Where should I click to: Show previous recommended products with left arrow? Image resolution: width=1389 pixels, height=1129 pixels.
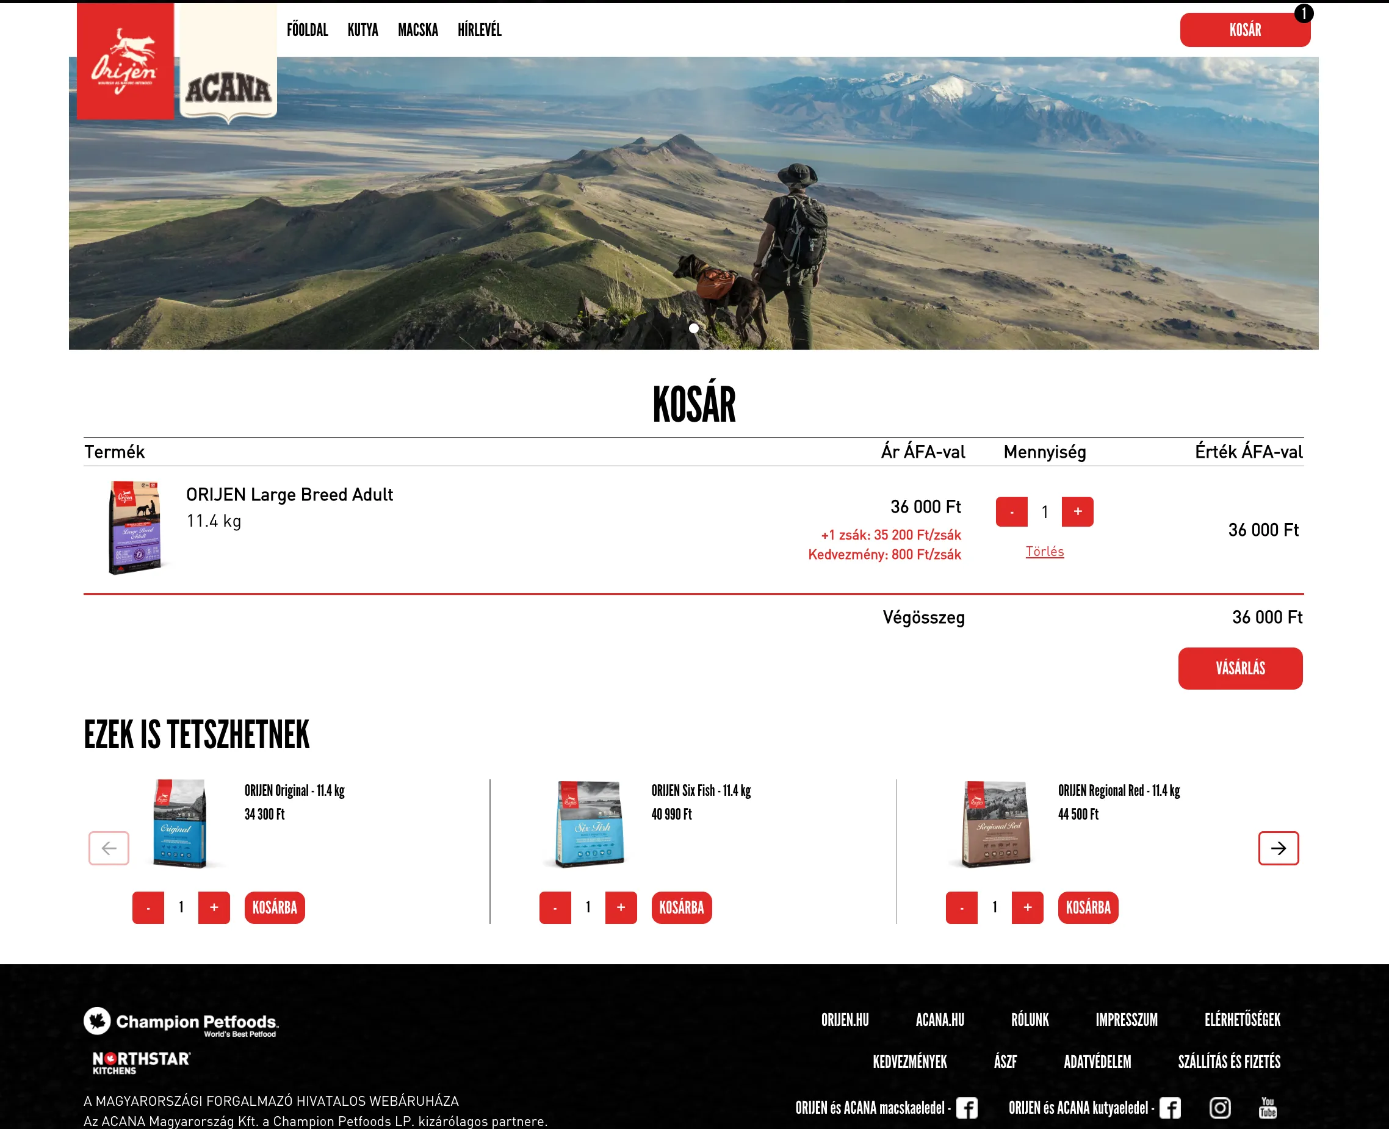click(x=109, y=848)
